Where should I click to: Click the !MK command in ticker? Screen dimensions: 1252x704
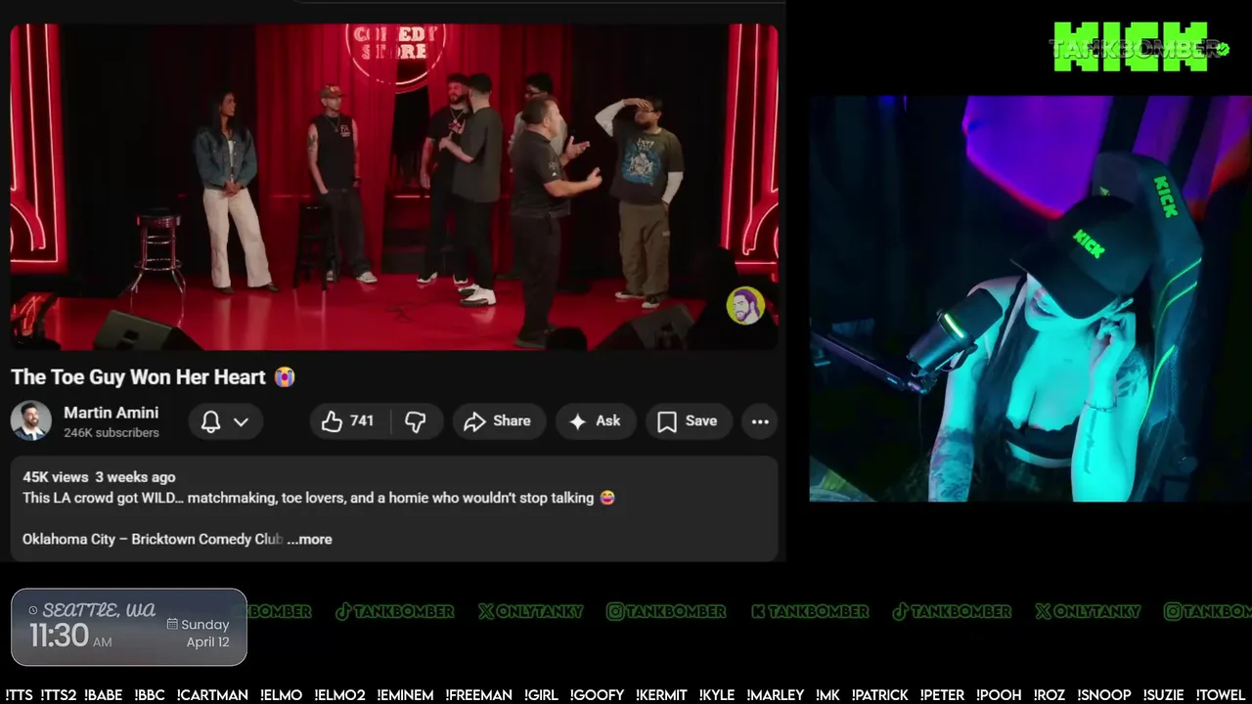tap(827, 695)
